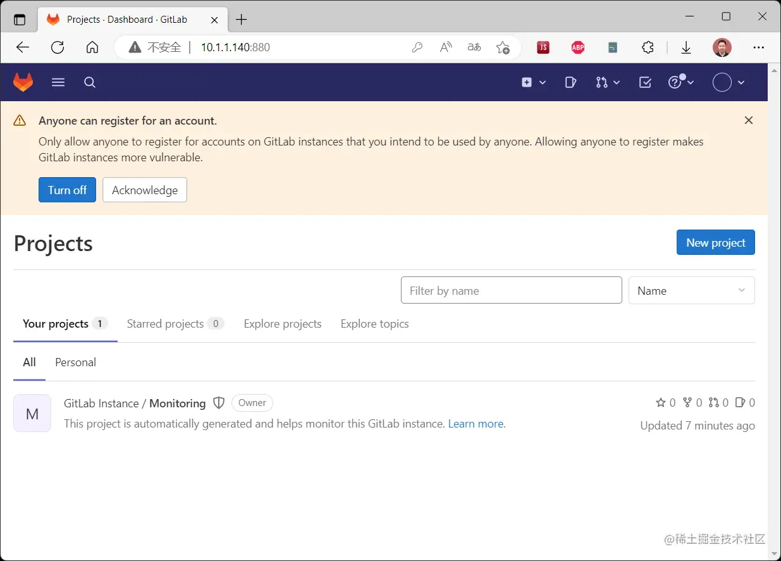View issues icon in navbar
This screenshot has height=561, width=781.
coord(570,82)
